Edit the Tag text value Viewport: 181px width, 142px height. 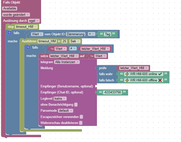[107, 34]
